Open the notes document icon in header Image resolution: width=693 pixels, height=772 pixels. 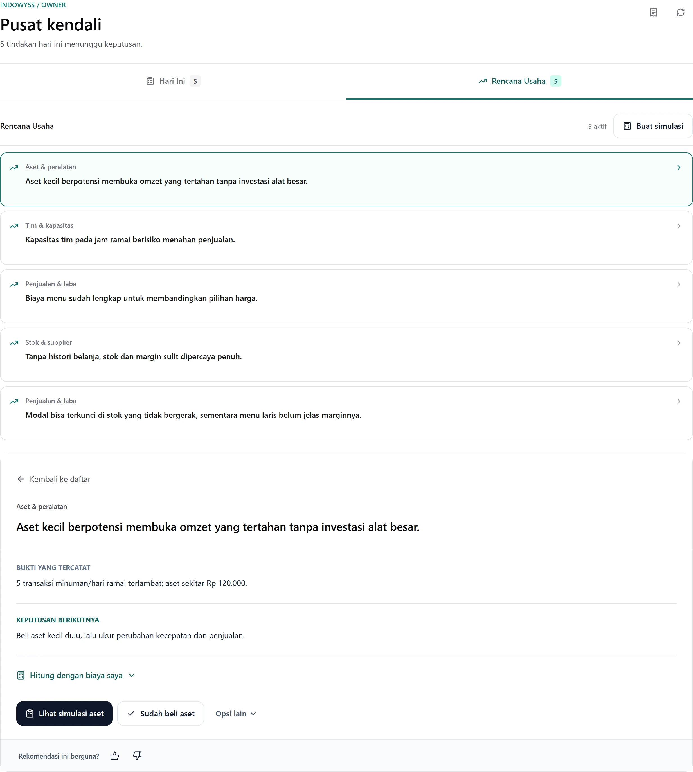click(x=653, y=13)
